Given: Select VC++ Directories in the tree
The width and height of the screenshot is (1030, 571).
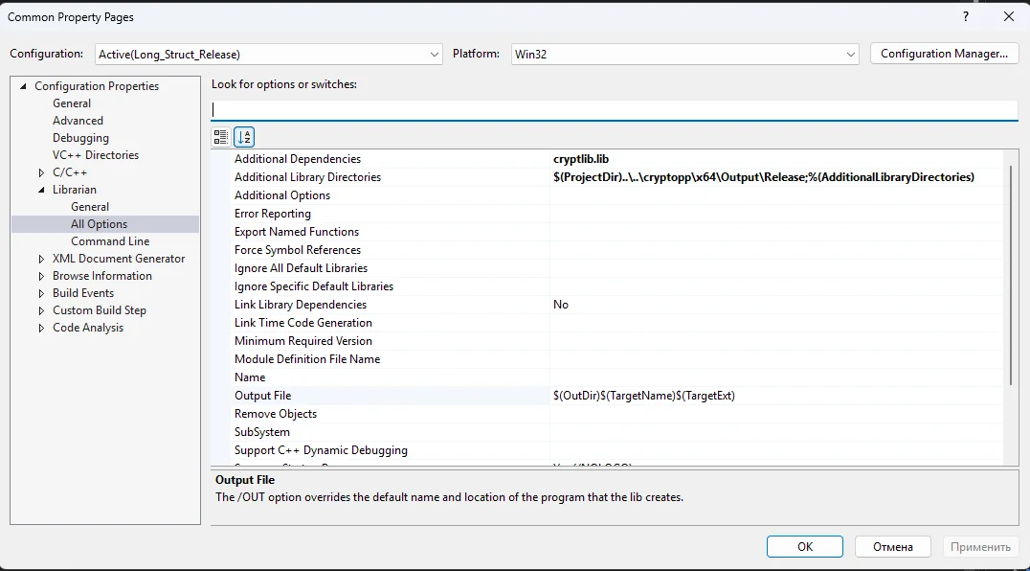Looking at the screenshot, I should click(x=96, y=155).
